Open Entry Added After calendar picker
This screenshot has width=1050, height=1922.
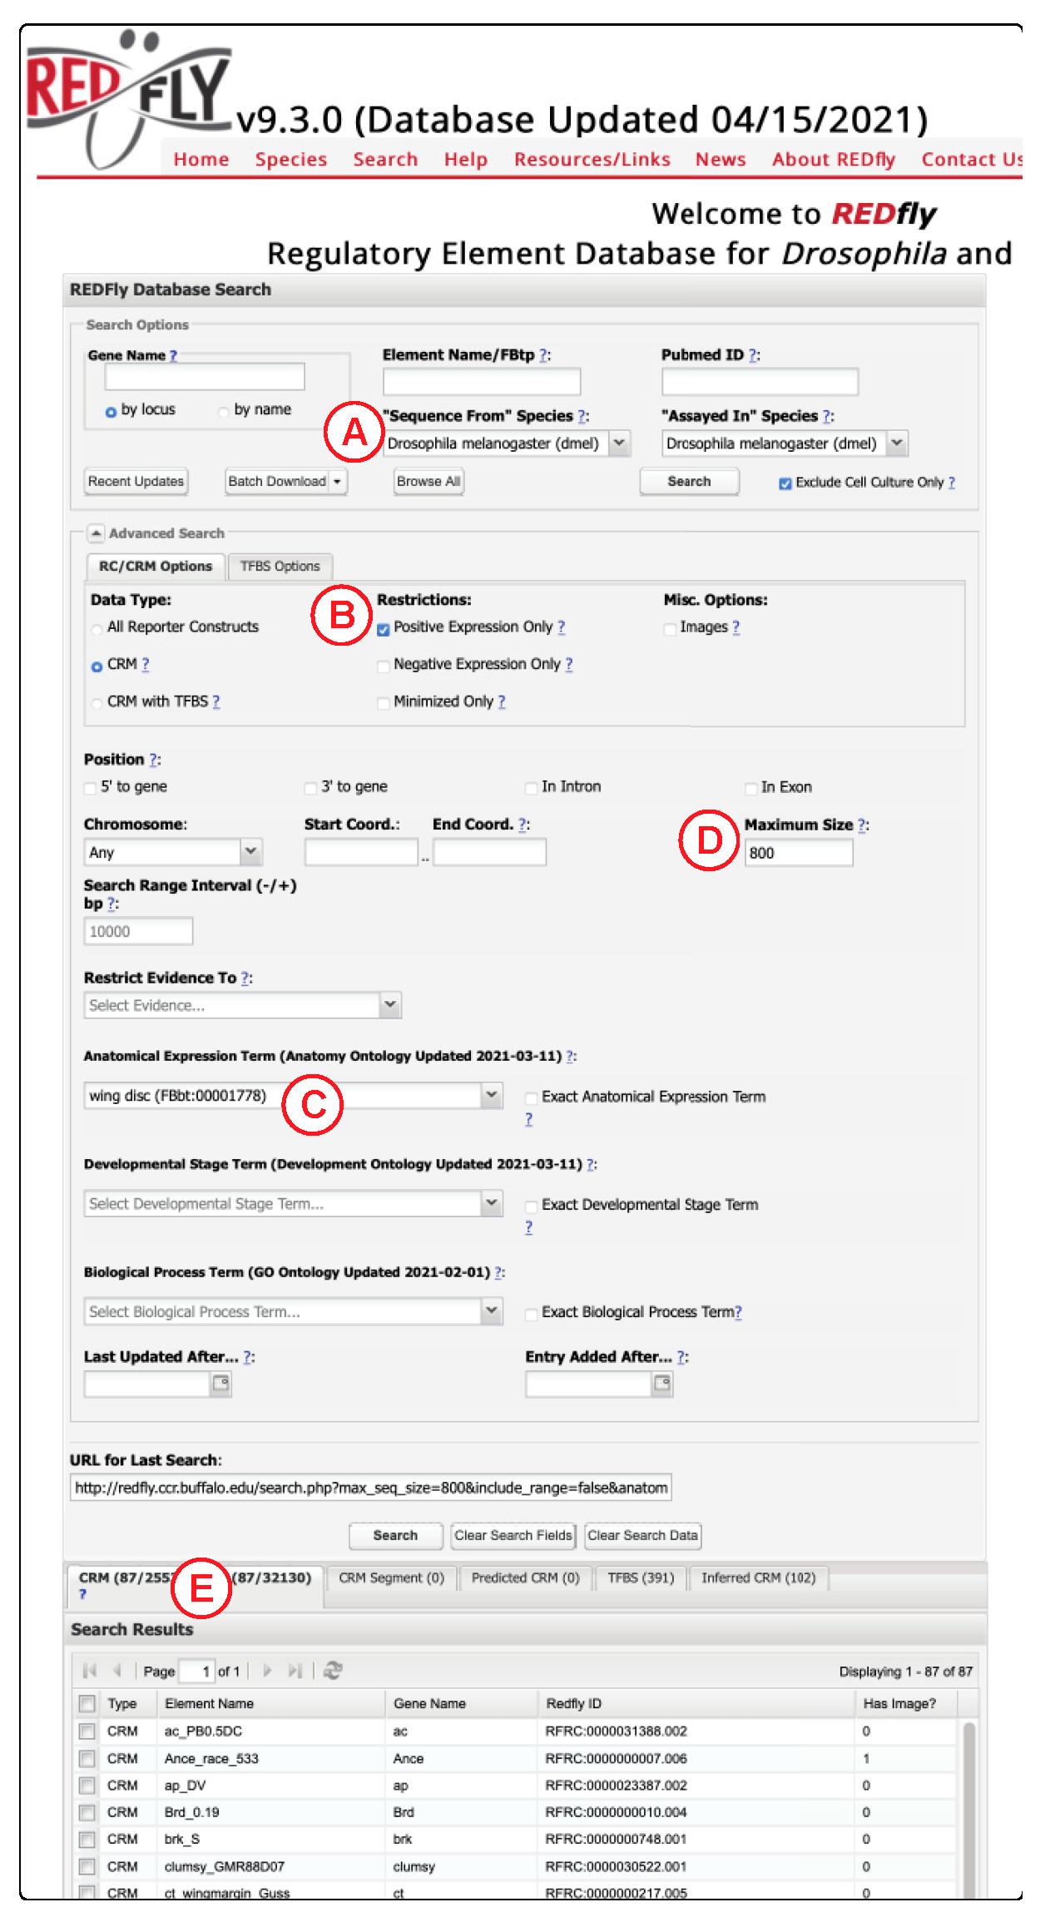[x=661, y=1384]
